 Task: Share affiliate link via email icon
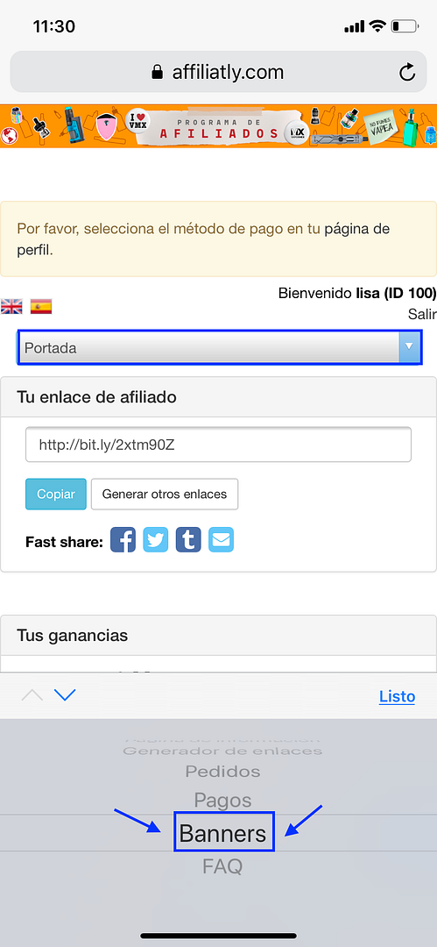pyautogui.click(x=221, y=539)
